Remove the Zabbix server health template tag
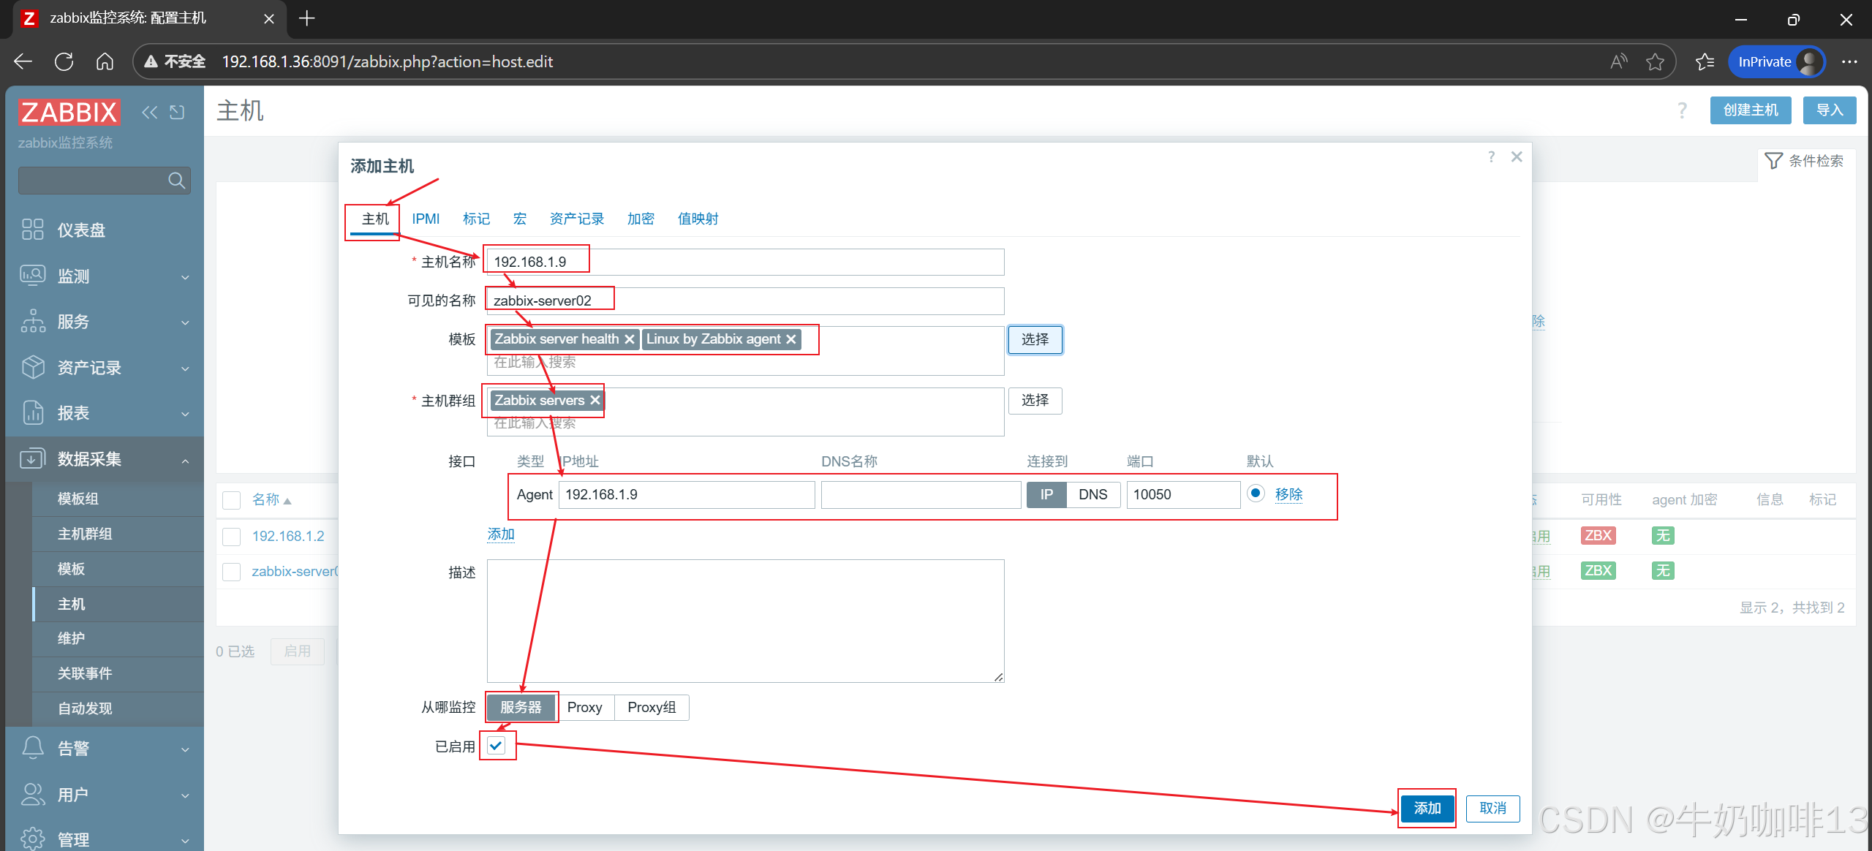1872x851 pixels. point(630,339)
